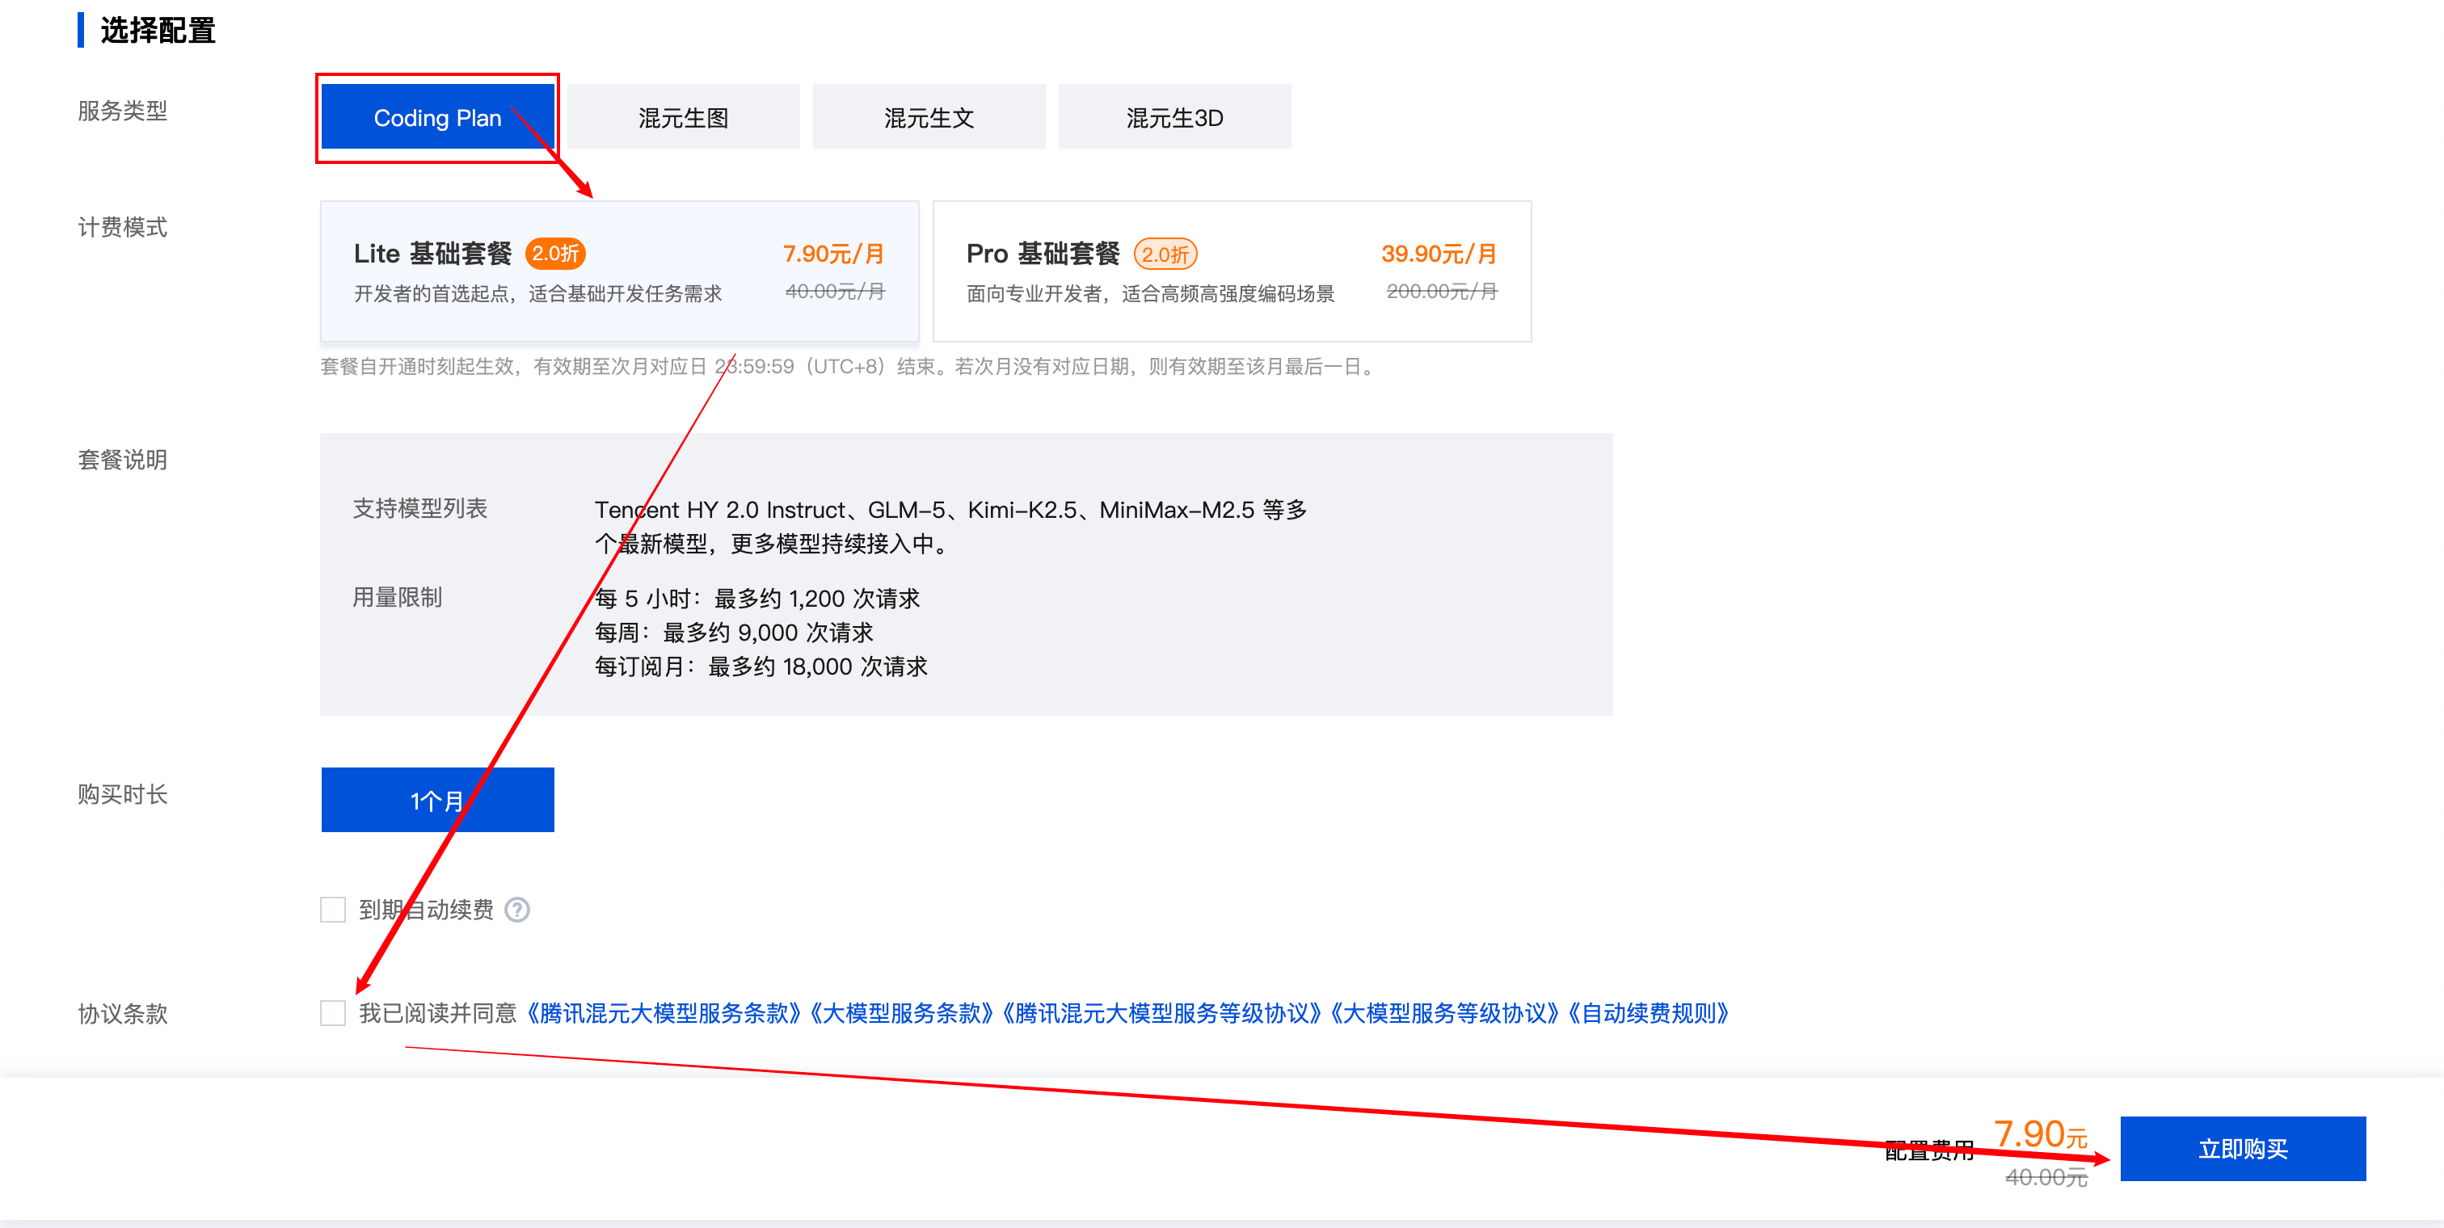This screenshot has height=1228, width=2444.
Task: Enable 到期自动续费 auto-renewal
Action: 332,910
